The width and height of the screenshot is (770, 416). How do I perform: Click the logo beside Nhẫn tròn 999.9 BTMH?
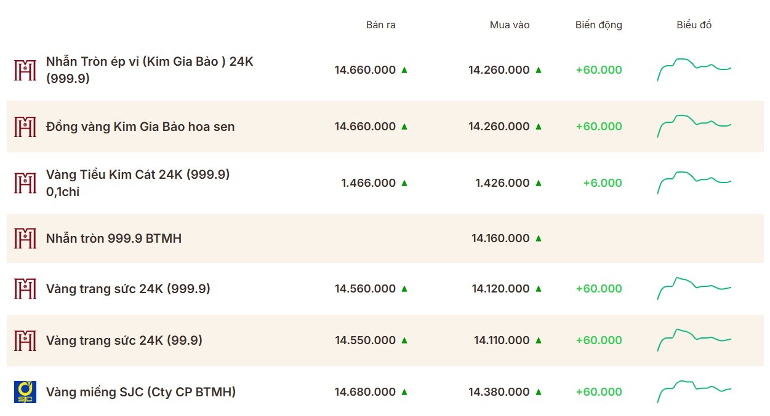25,238
